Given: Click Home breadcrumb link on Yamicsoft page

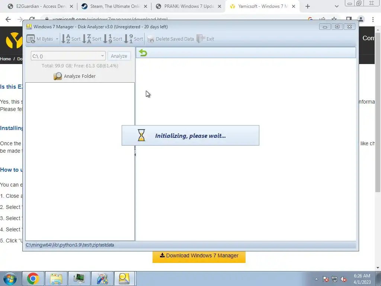Looking at the screenshot, I should [5, 59].
